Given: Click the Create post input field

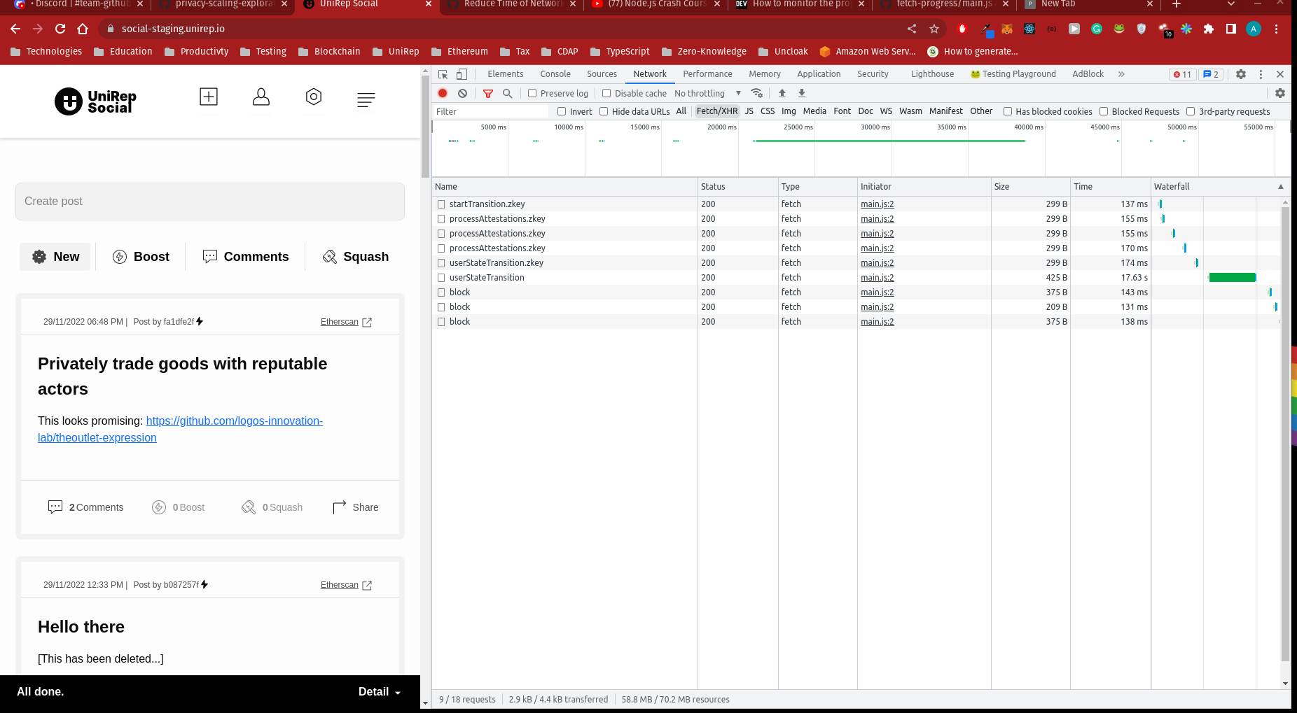Looking at the screenshot, I should coord(209,202).
